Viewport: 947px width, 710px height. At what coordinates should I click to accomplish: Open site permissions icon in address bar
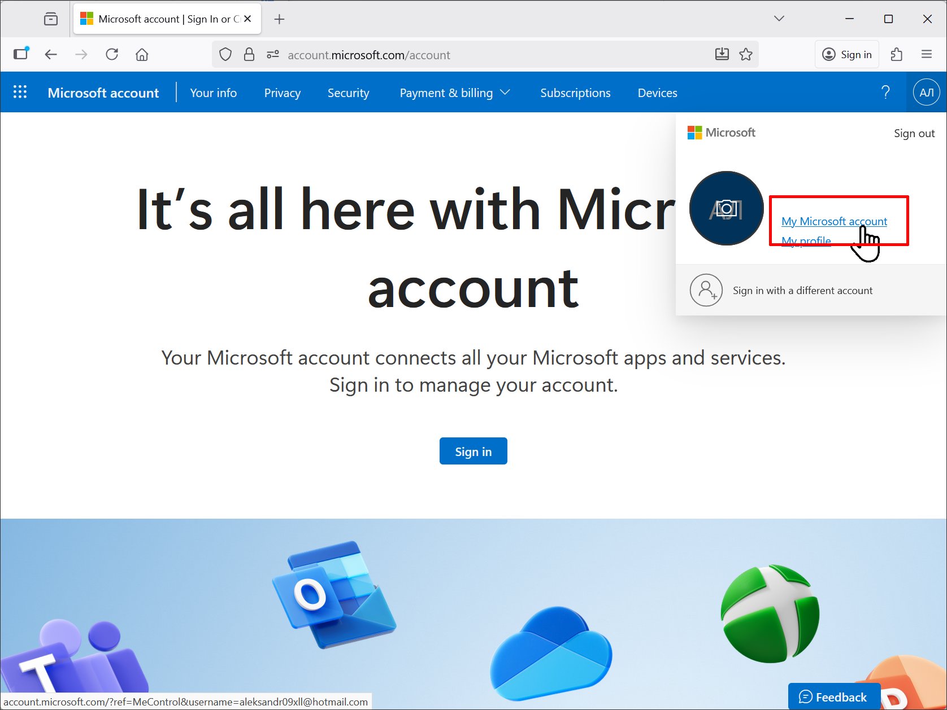[273, 55]
